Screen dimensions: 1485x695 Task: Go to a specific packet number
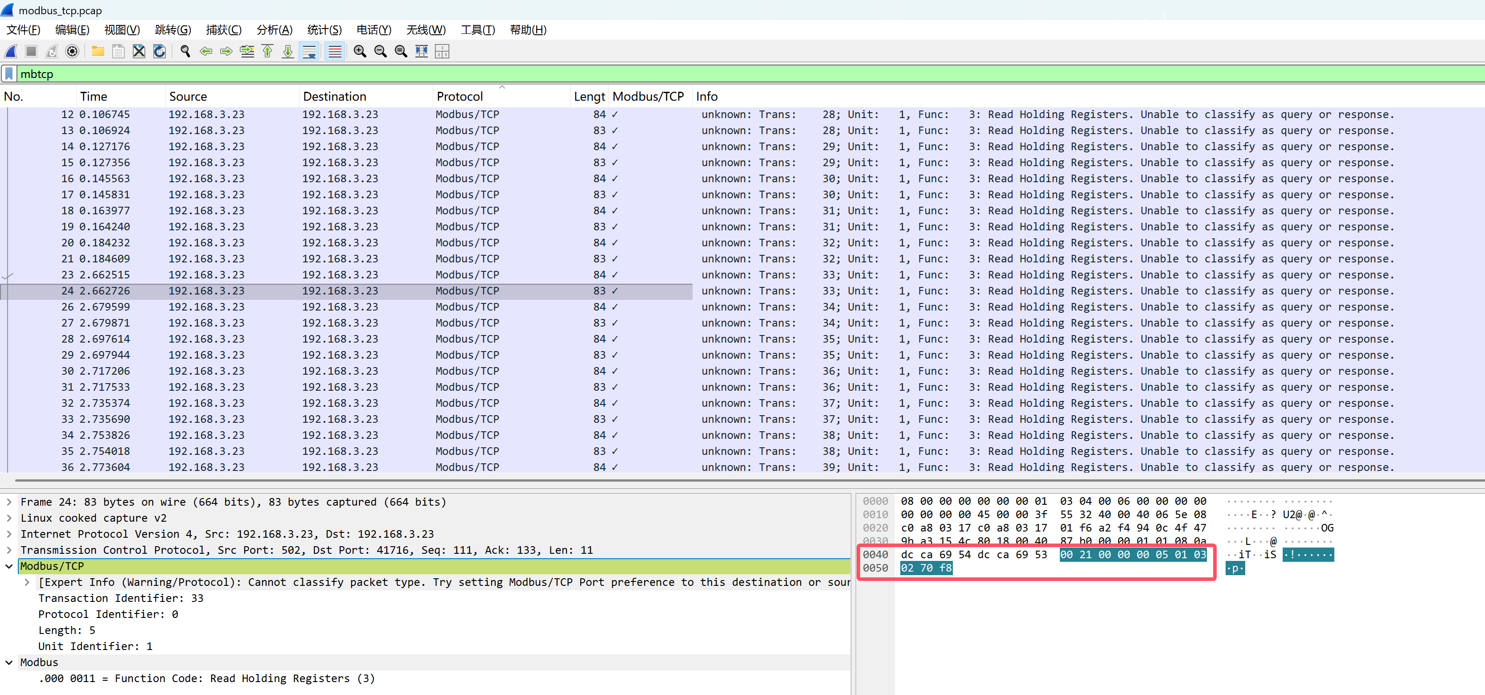[247, 51]
